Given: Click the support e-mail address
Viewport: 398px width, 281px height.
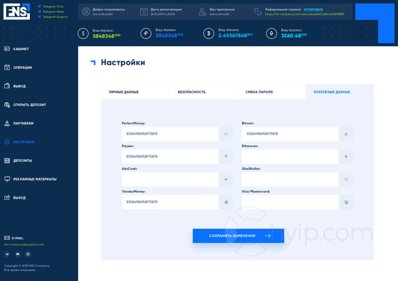Looking at the screenshot, I should pyautogui.click(x=24, y=245).
